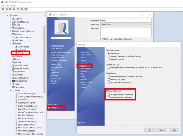Open Adding Files page in Settings dialog

coord(85,52)
